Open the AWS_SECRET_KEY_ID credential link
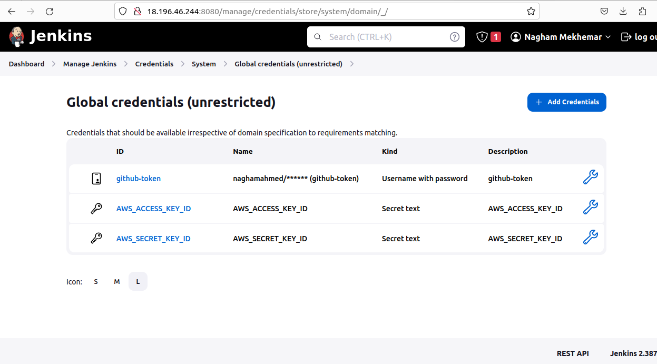Screen dimensions: 657x364 pyautogui.click(x=153, y=239)
